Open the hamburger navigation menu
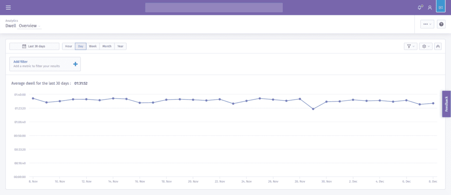Viewport: 451px width, 195px height. pyautogui.click(x=8, y=7)
